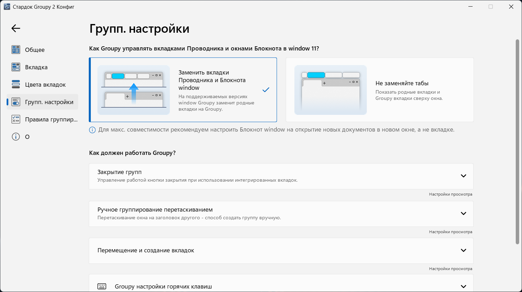The width and height of the screenshot is (522, 292).
Task: Click description text under Закрытие групп
Action: [x=197, y=180]
